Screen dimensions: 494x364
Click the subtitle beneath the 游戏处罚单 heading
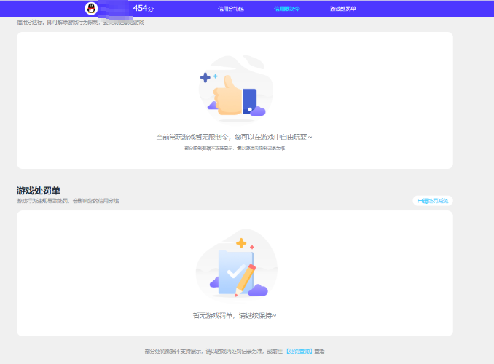point(68,201)
